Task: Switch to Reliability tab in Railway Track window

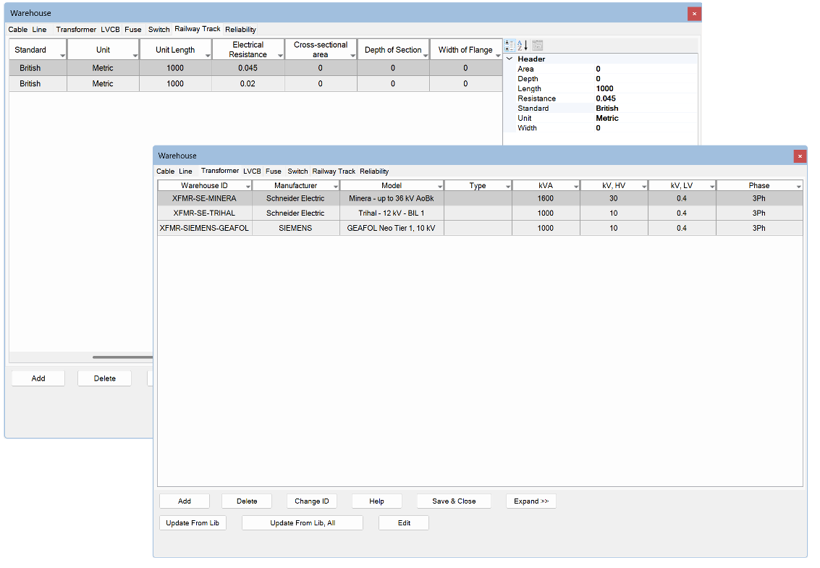Action: 240,30
